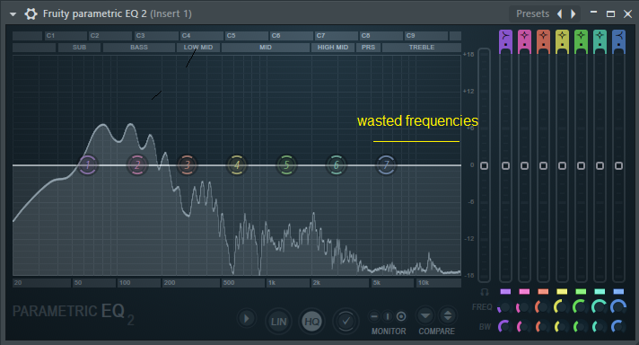Click the LOW MID frequency range label
This screenshot has width=639, height=345.
[x=198, y=48]
